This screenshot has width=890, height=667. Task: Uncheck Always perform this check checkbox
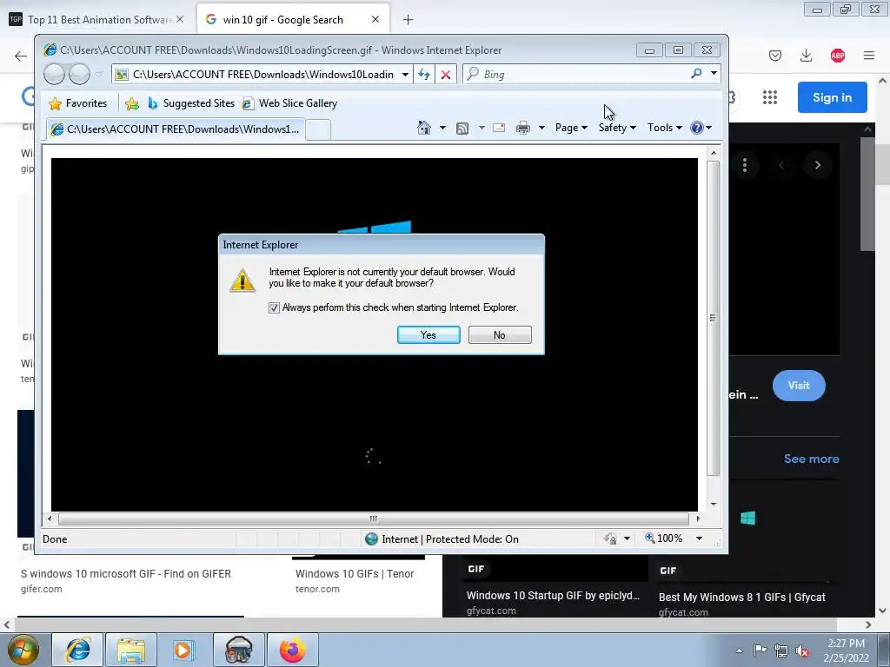tap(274, 307)
